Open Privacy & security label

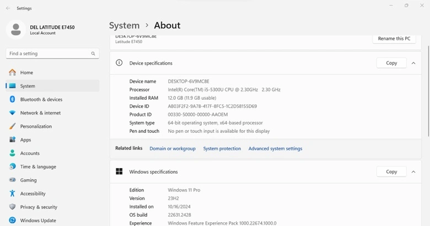[x=39, y=207]
